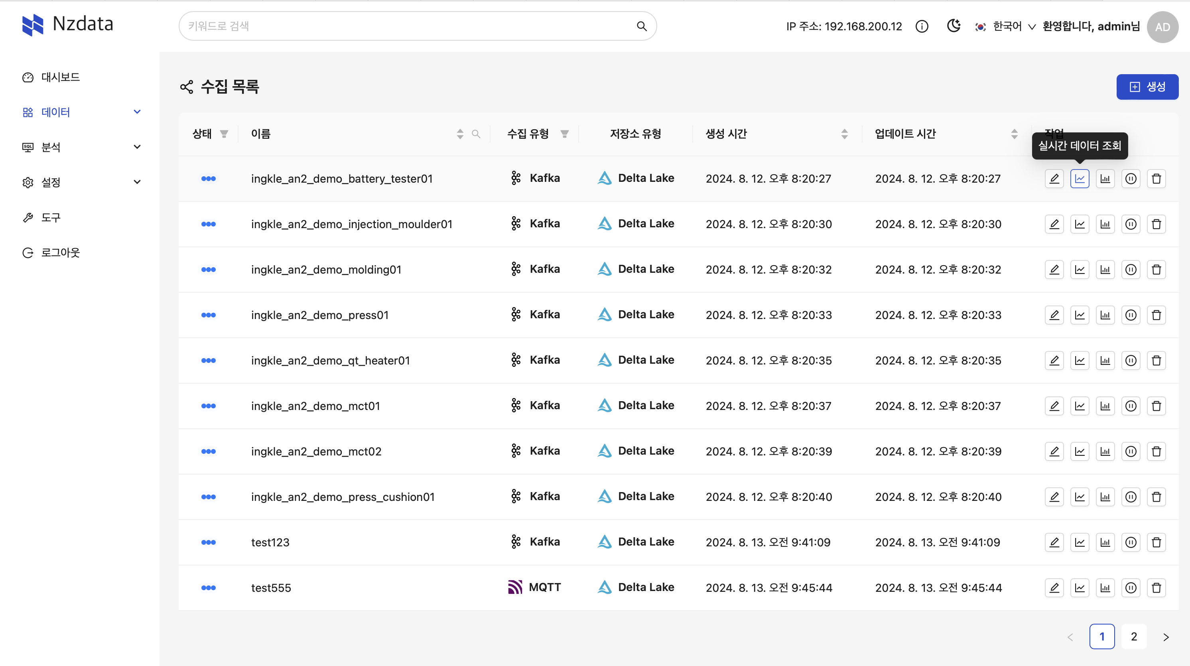Open bar chart icon for ingkle_an2_demo_mct02
This screenshot has height=666, width=1190.
point(1105,451)
